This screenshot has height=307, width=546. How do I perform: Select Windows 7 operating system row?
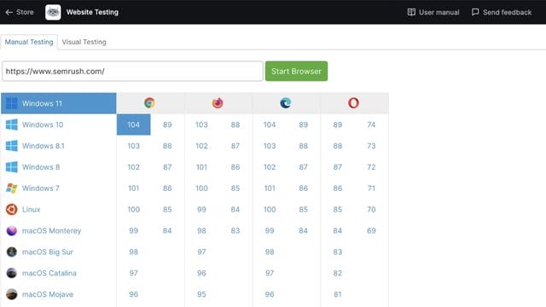pos(59,188)
